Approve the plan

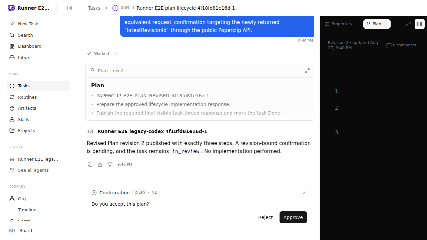(293, 217)
